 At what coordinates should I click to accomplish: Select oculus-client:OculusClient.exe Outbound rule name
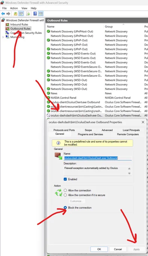click(x=75, y=102)
